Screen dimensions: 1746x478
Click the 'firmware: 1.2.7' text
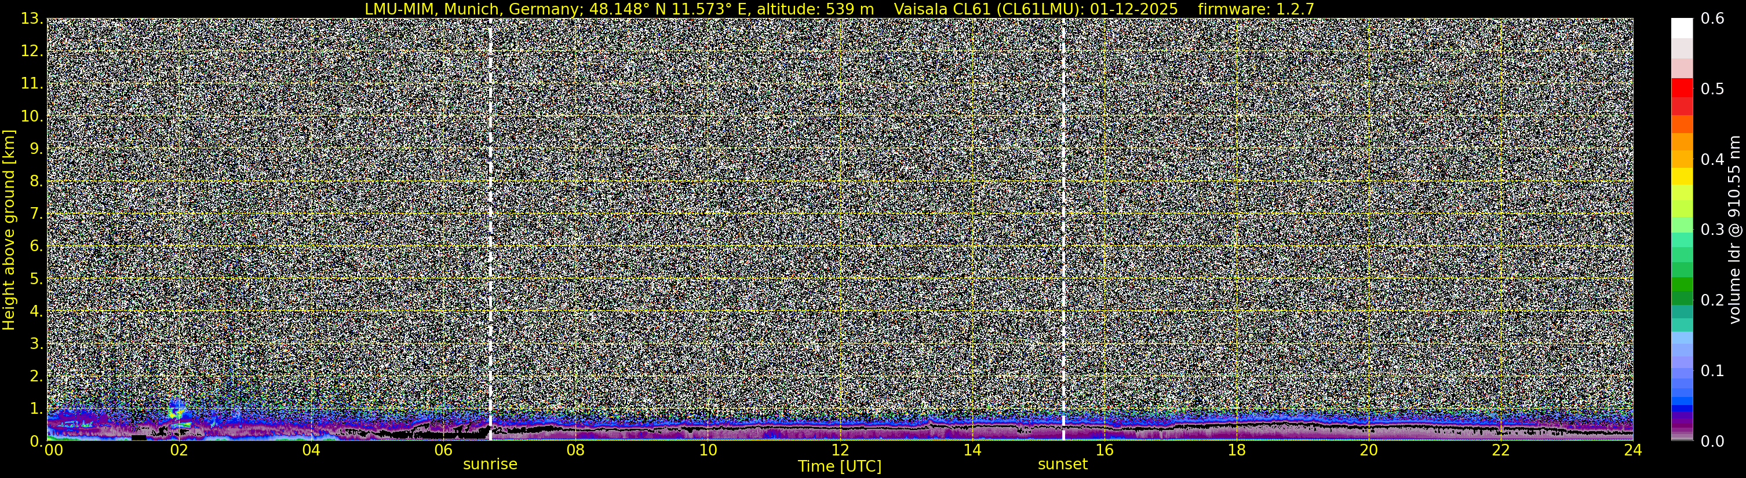(x=1256, y=9)
